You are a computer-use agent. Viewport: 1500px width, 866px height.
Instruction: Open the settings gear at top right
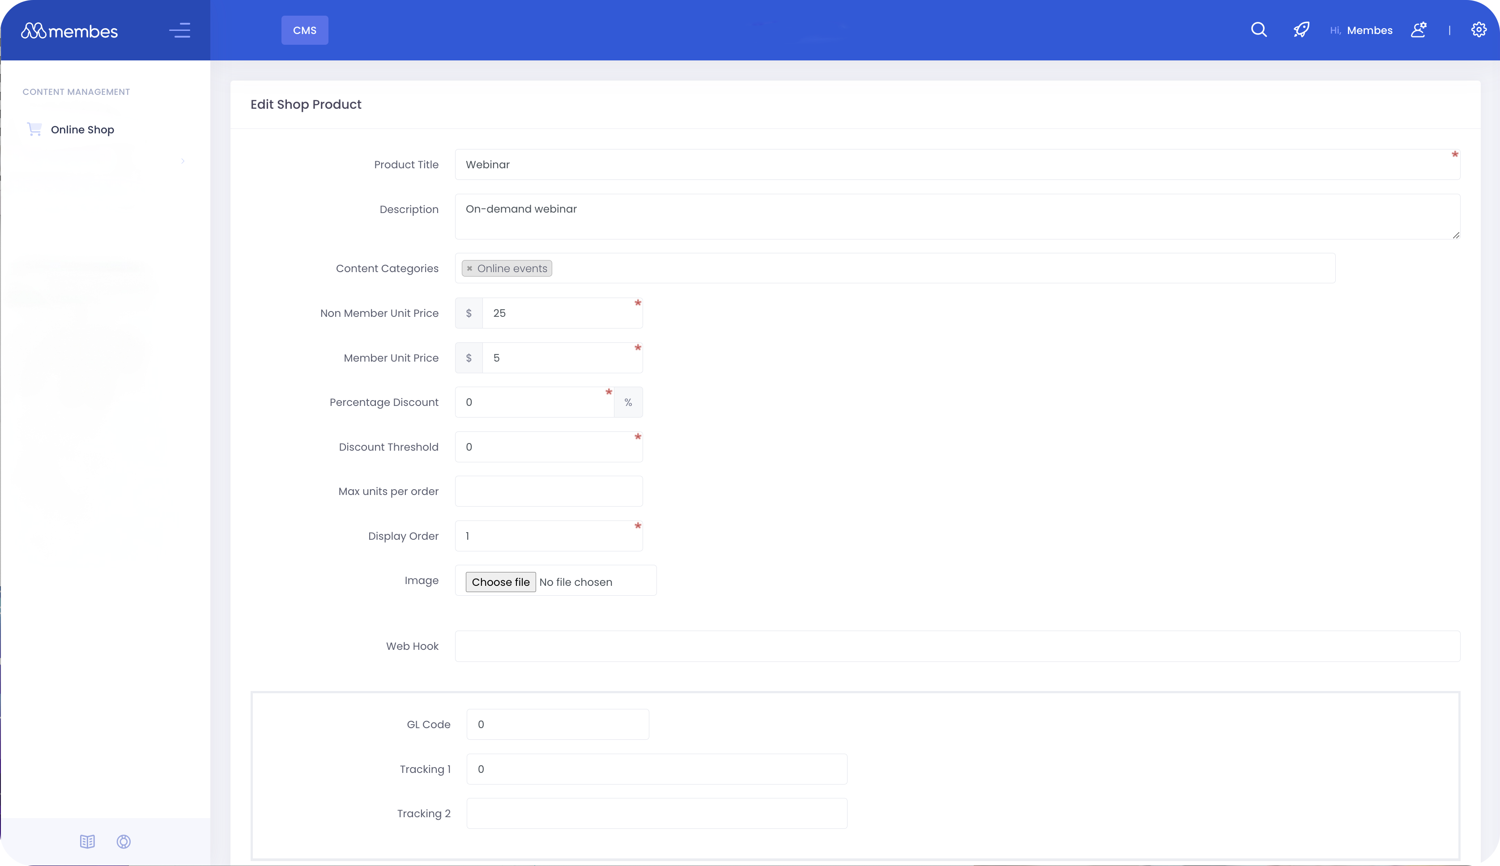coord(1478,29)
